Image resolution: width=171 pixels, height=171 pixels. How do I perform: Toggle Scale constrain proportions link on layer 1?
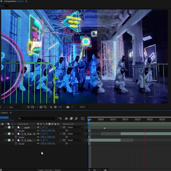tap(38, 131)
